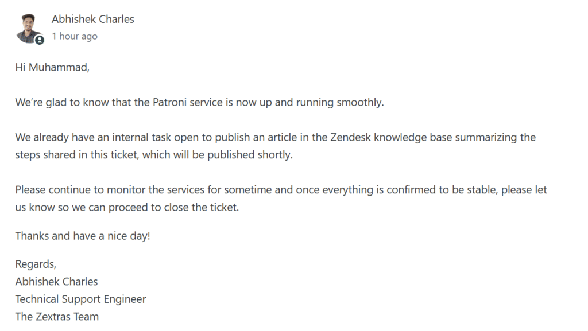Click the "1 hour ago" timestamp
The image size is (588, 331).
74,36
